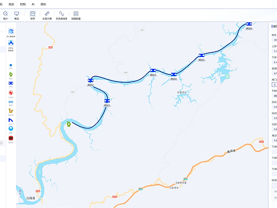Pick the blue channel lines palette icon
Image resolution: width=277 pixels, height=208 pixels.
pyautogui.click(x=11, y=102)
